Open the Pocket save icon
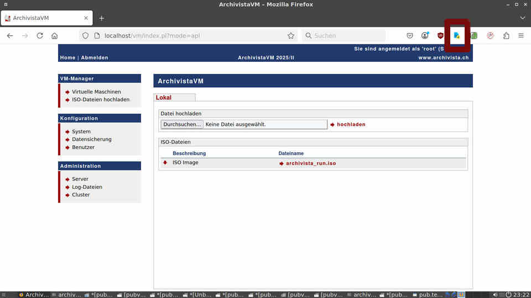Screen dimensions: 531x298 (410, 35)
